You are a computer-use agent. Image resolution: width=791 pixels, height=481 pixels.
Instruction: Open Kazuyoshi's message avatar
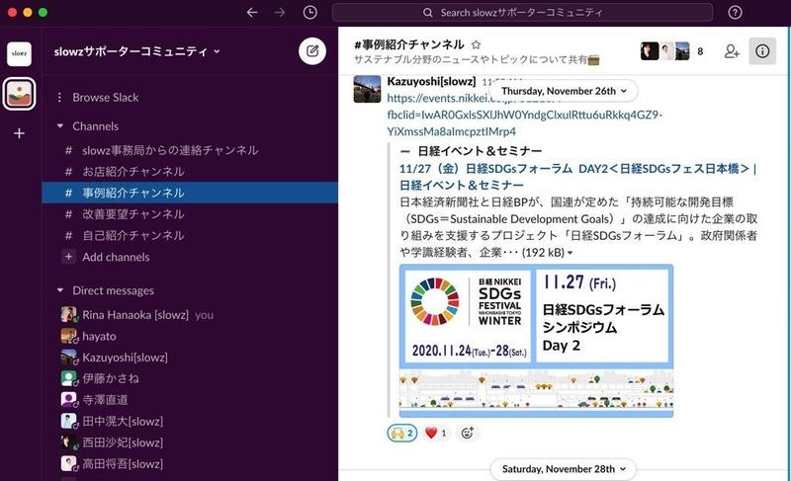coord(367,89)
